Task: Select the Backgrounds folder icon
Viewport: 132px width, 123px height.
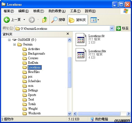Action: [x=25, y=54]
